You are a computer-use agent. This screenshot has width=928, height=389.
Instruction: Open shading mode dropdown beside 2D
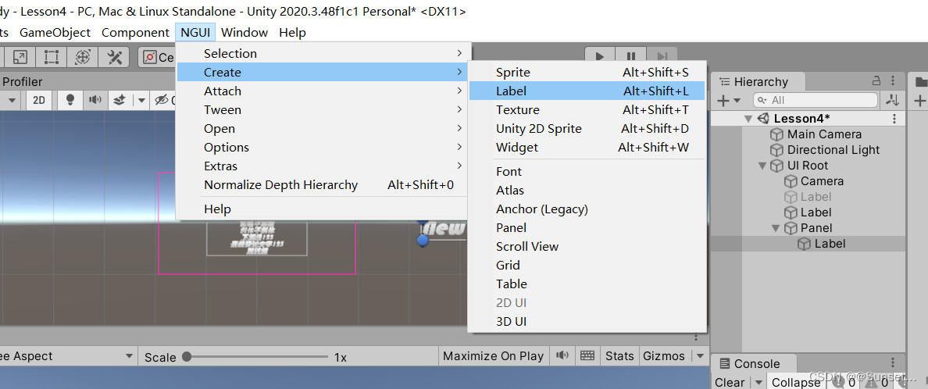point(11,100)
